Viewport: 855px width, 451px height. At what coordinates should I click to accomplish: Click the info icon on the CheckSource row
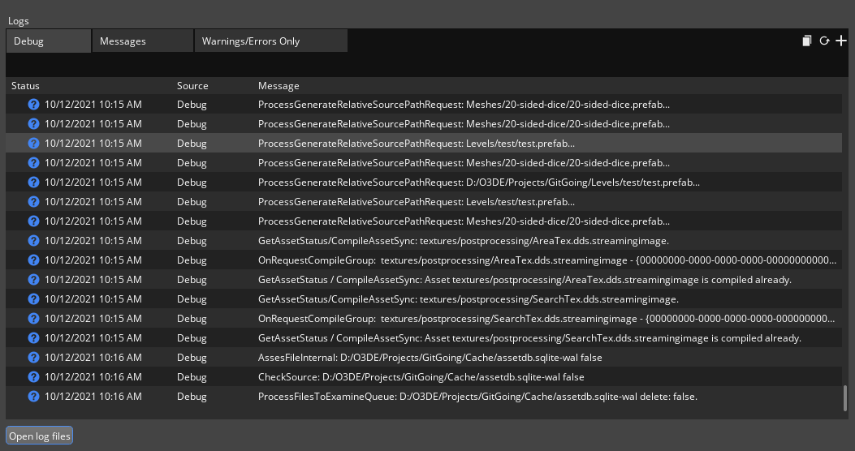pos(33,377)
